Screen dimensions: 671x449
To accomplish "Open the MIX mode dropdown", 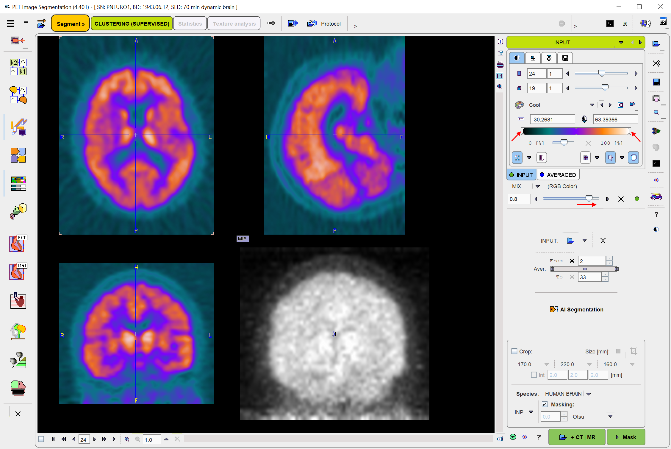I will [x=538, y=186].
